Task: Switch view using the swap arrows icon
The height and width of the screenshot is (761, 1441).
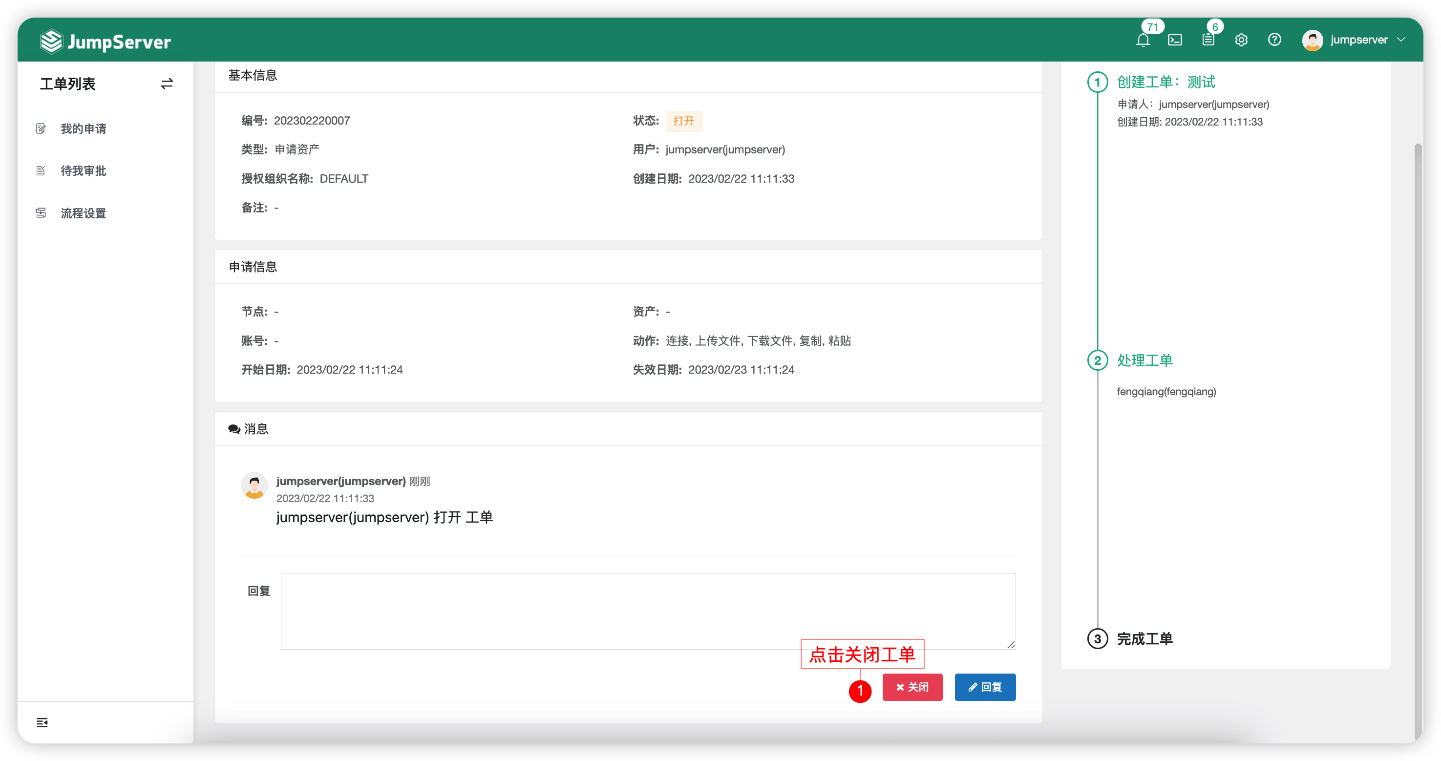Action: [x=167, y=84]
